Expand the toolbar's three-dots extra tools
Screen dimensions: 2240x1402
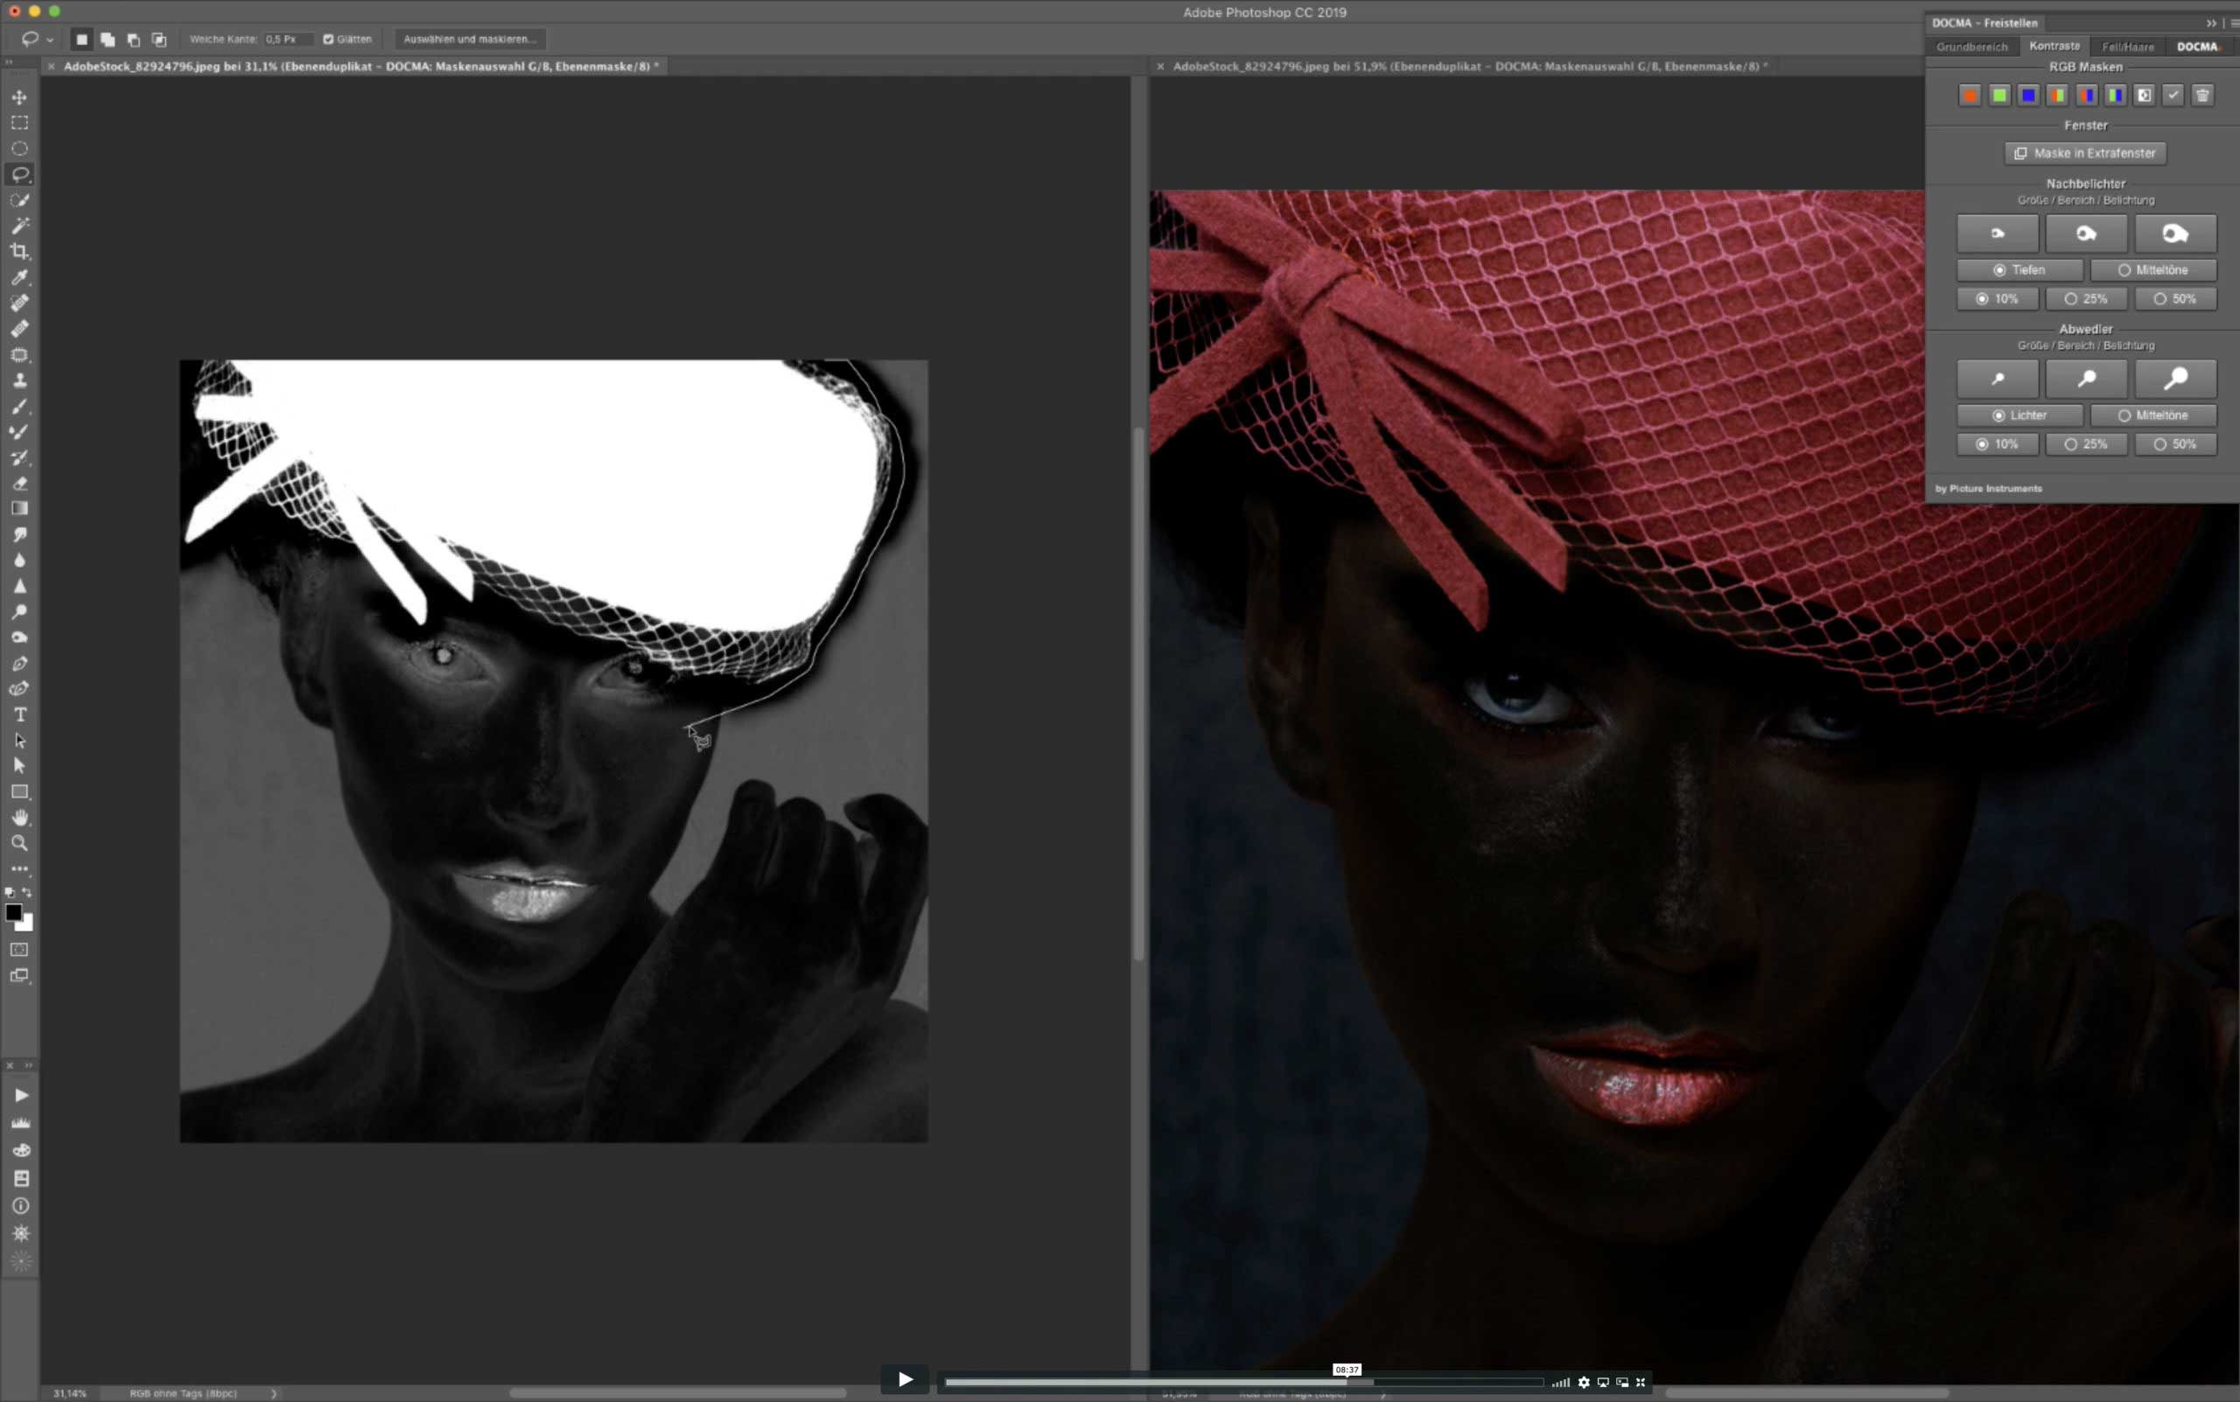coord(19,869)
